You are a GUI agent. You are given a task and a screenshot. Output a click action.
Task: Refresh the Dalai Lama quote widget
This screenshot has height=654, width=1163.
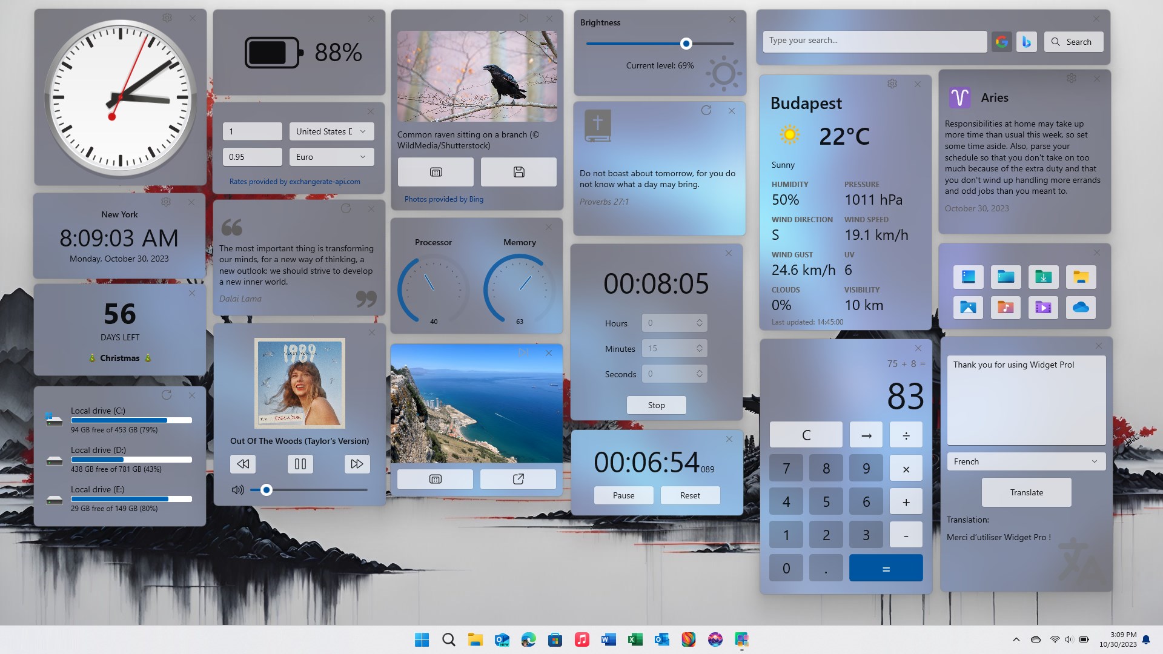(x=346, y=208)
